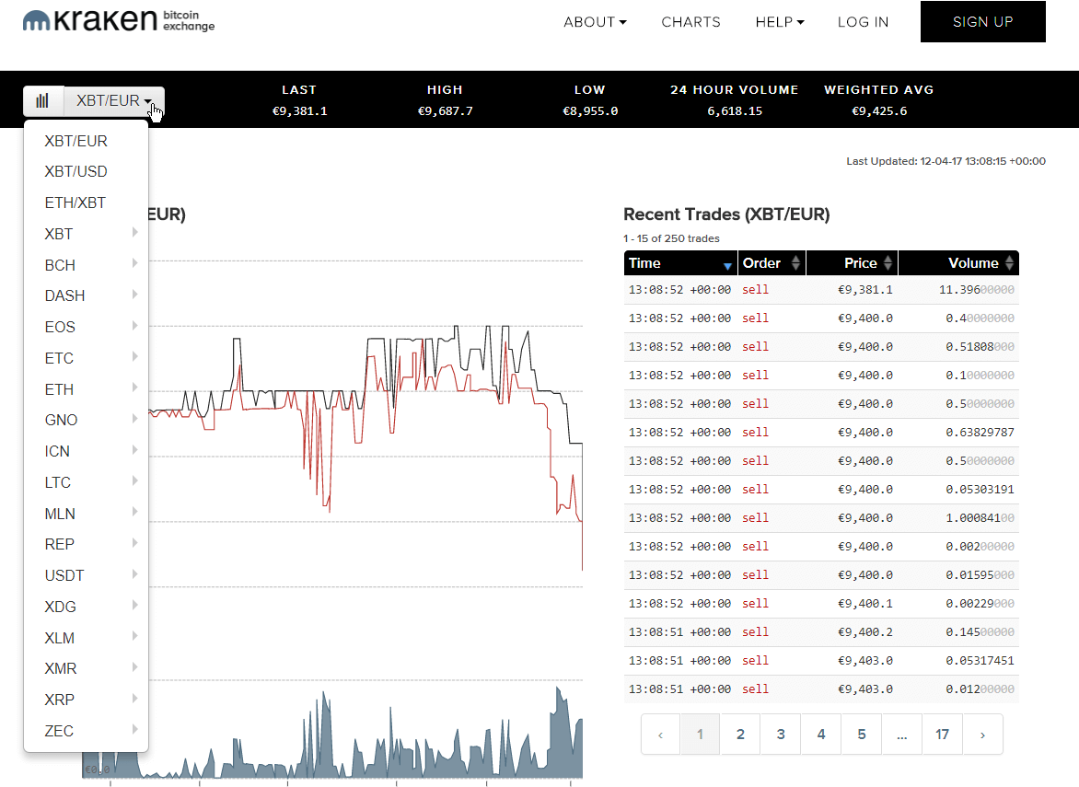
Task: Go to trades page 1
Action: tap(700, 735)
